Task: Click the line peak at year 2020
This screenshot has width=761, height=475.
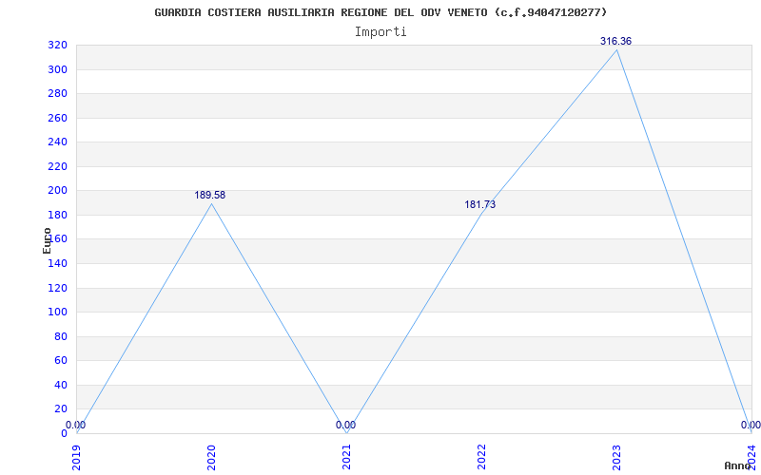Action: point(211,203)
